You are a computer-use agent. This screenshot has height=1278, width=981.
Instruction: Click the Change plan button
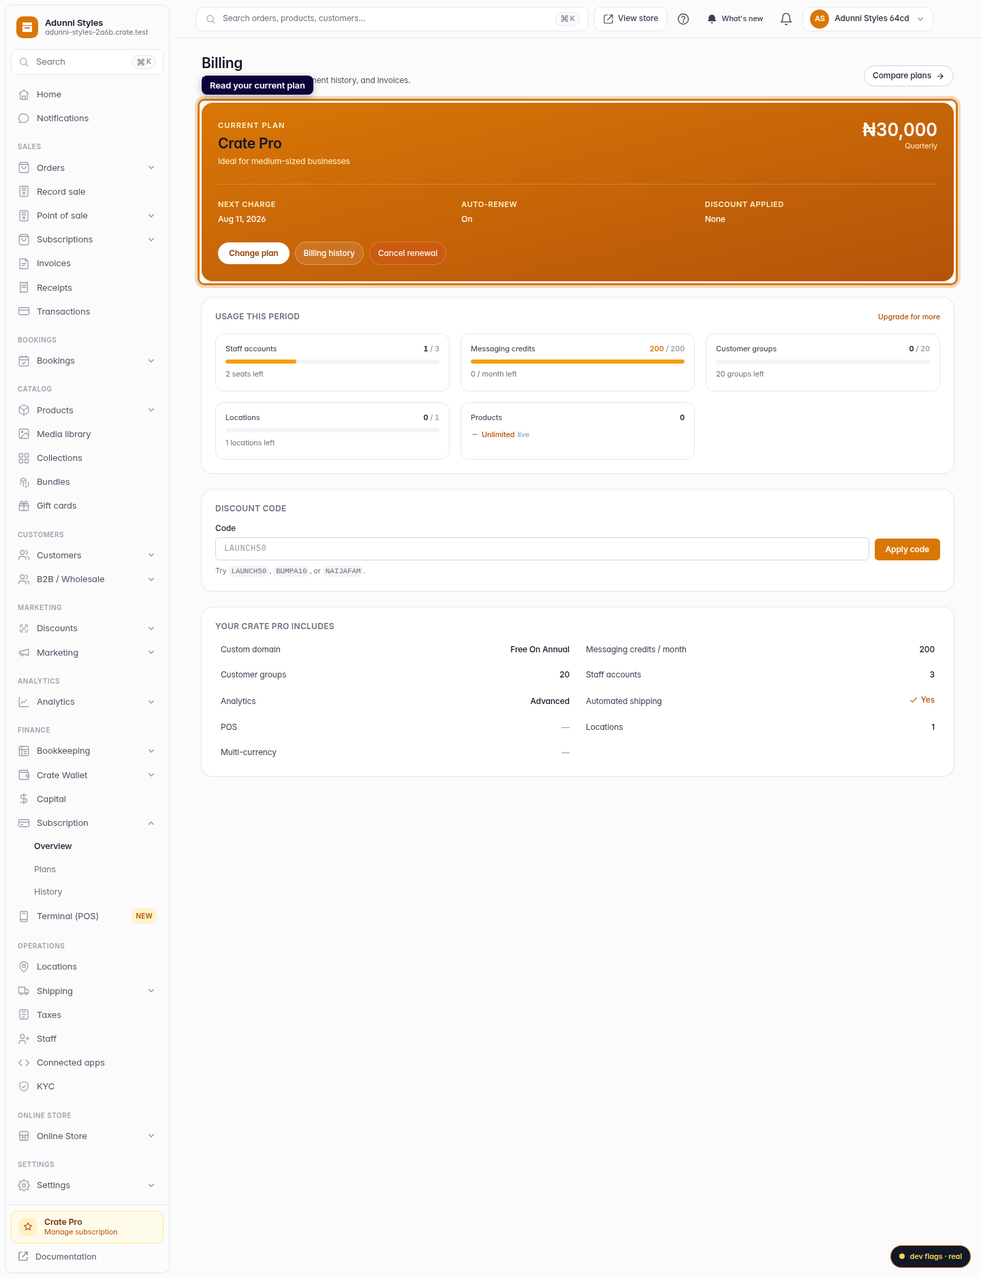tap(253, 253)
